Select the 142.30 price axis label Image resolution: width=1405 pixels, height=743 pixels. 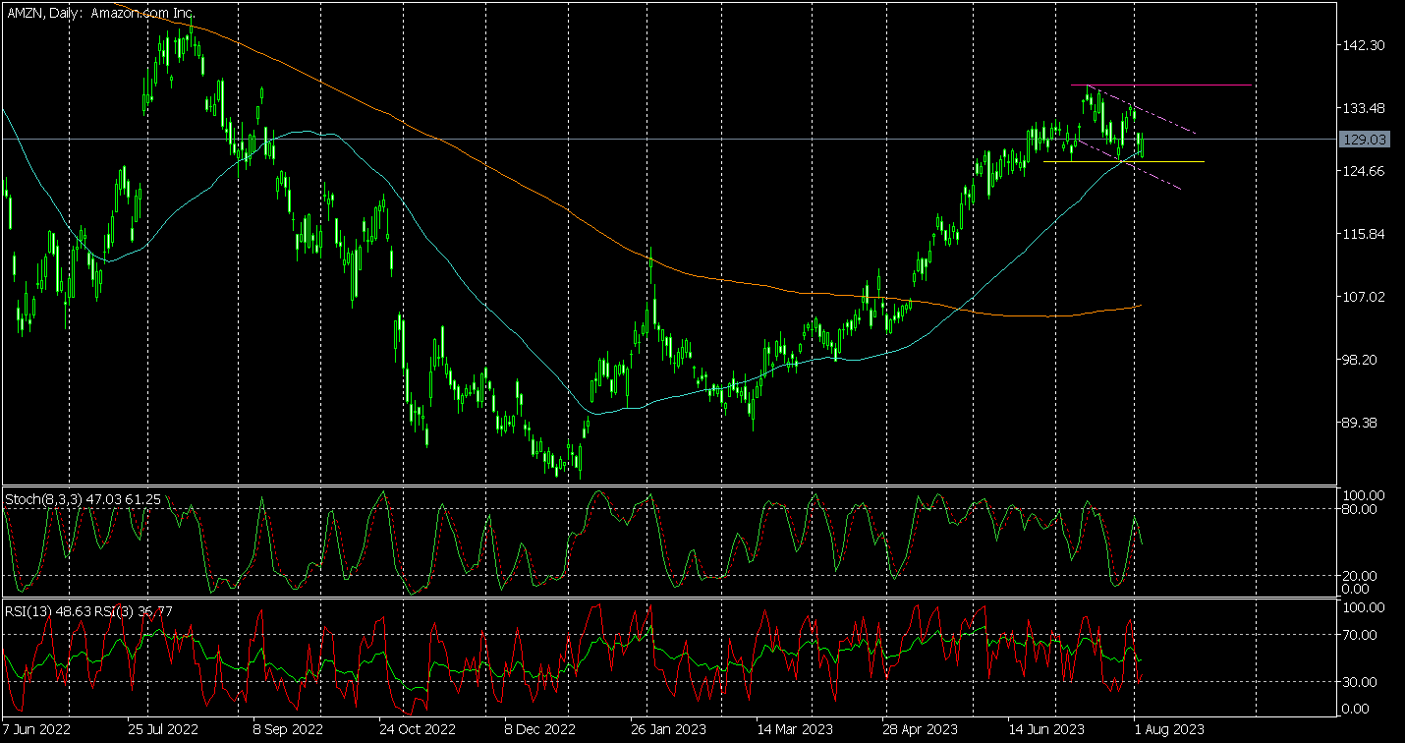(1366, 45)
